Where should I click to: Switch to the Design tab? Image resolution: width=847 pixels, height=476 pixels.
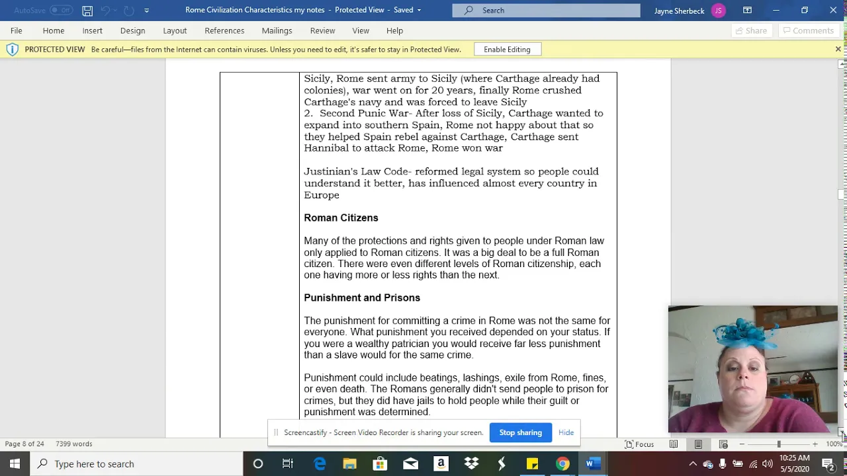[x=132, y=30]
